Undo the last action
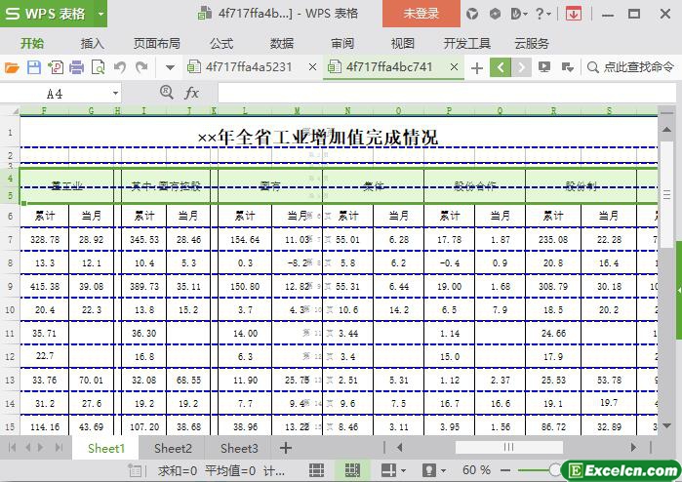 pyautogui.click(x=120, y=67)
